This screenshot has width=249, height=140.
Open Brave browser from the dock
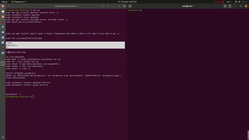(x=3, y=6)
